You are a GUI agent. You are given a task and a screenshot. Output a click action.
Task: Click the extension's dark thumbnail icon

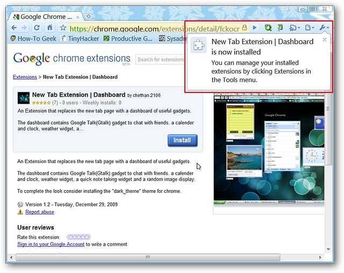point(24,98)
